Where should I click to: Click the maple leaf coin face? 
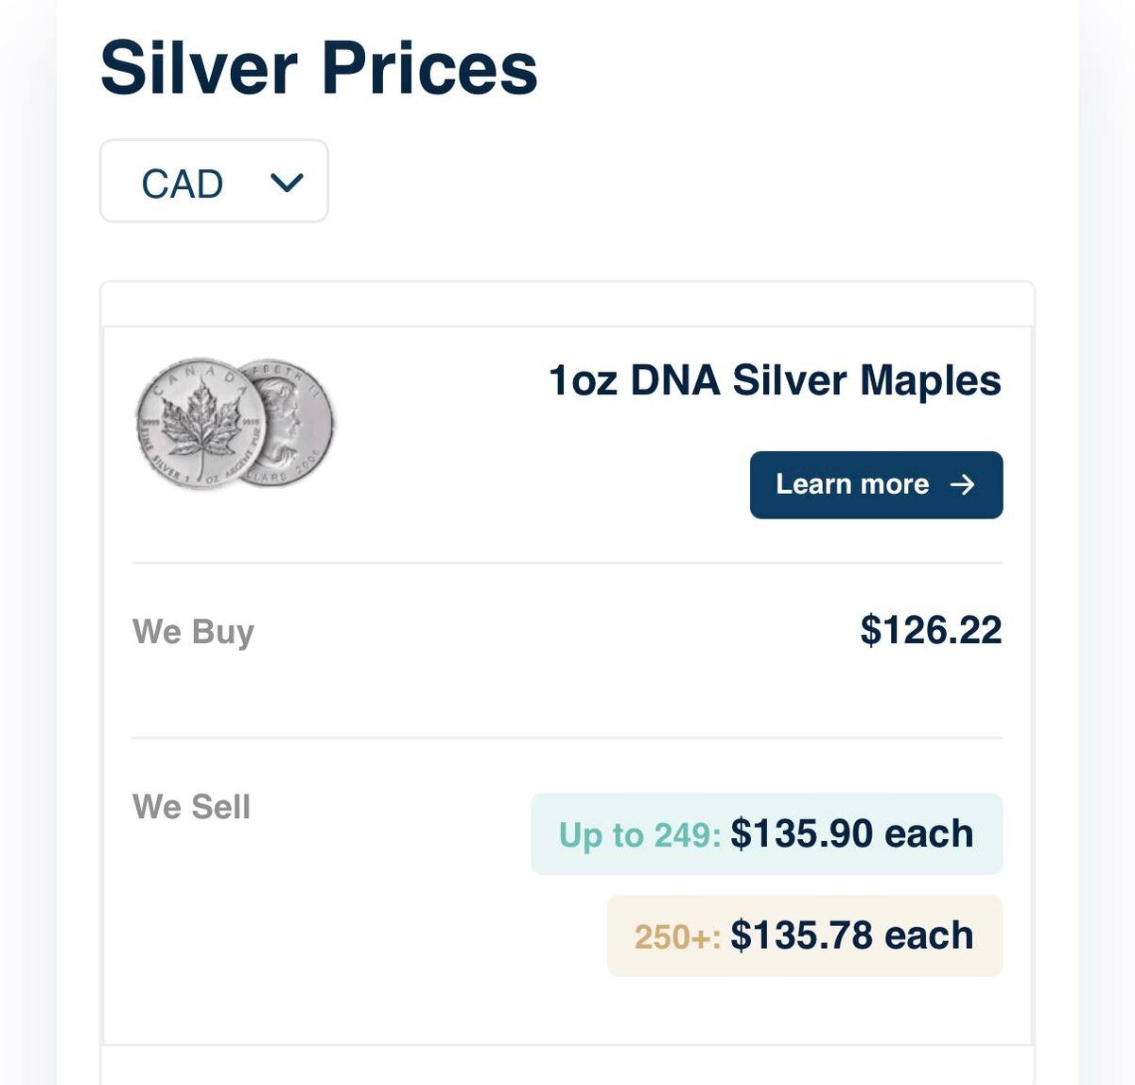pyautogui.click(x=193, y=423)
